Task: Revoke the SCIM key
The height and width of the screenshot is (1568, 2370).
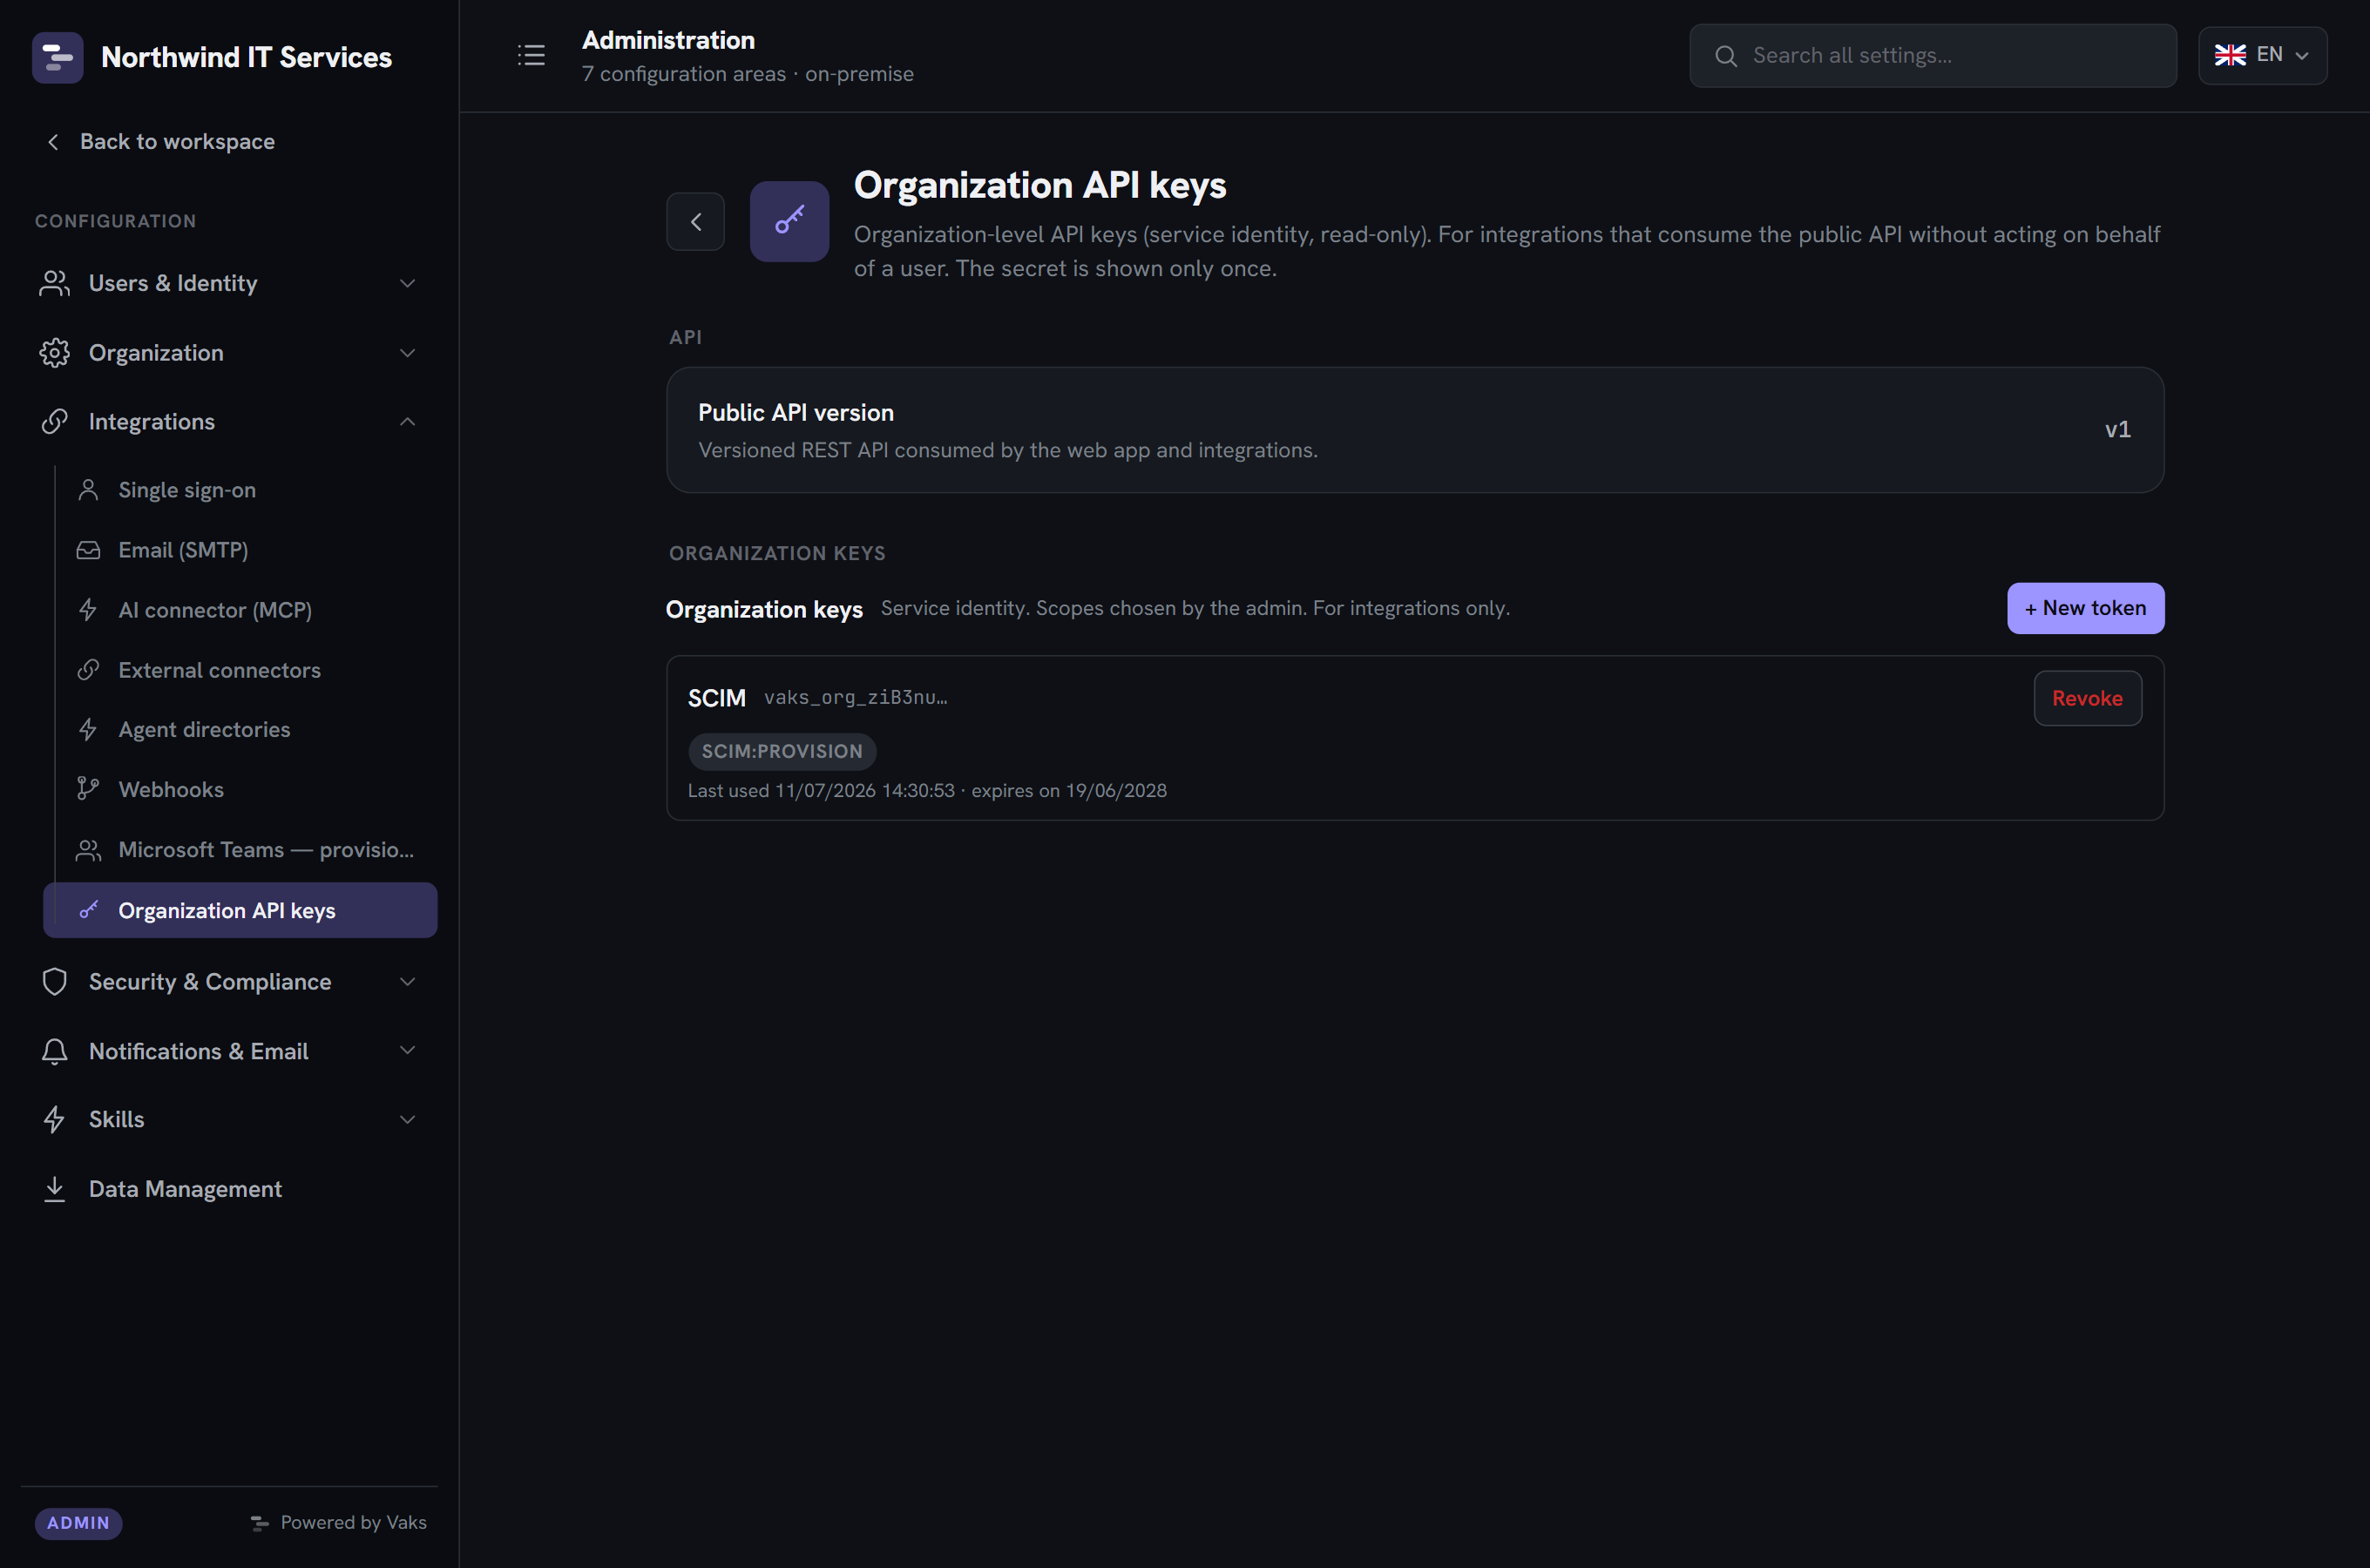Action: (2087, 698)
